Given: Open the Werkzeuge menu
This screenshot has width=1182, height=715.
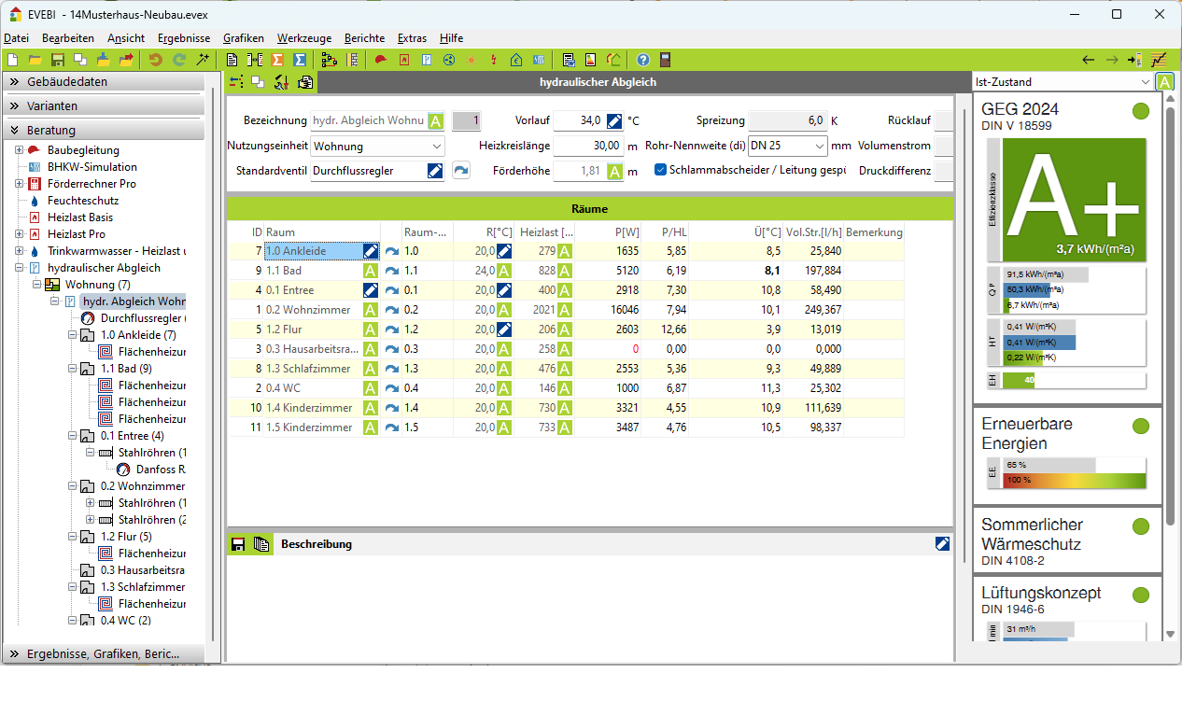Looking at the screenshot, I should click(x=303, y=38).
